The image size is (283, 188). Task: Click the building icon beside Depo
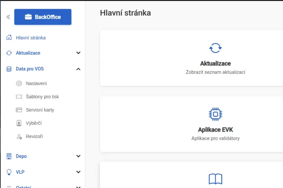click(9, 156)
